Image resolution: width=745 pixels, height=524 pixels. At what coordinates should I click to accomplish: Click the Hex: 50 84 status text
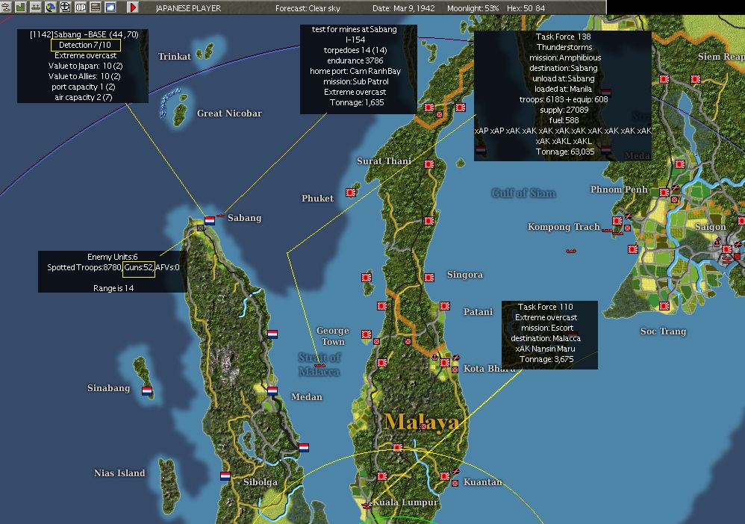point(526,8)
